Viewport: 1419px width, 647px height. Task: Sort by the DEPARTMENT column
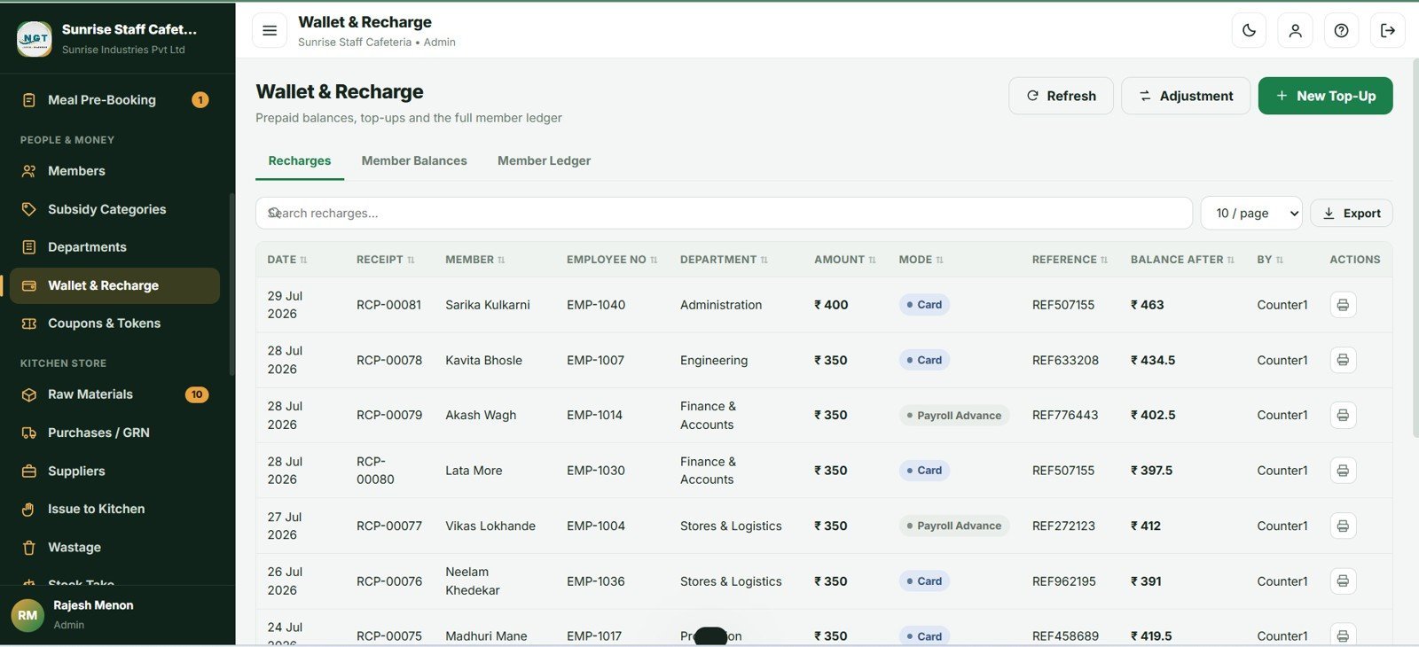point(724,260)
